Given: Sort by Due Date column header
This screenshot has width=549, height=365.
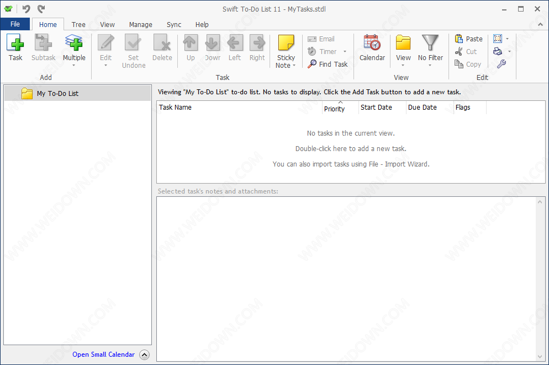Looking at the screenshot, I should (430, 108).
